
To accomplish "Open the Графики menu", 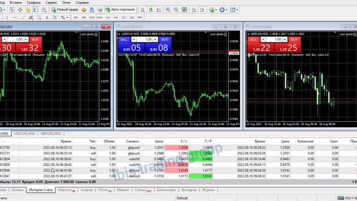I will 33,2.
